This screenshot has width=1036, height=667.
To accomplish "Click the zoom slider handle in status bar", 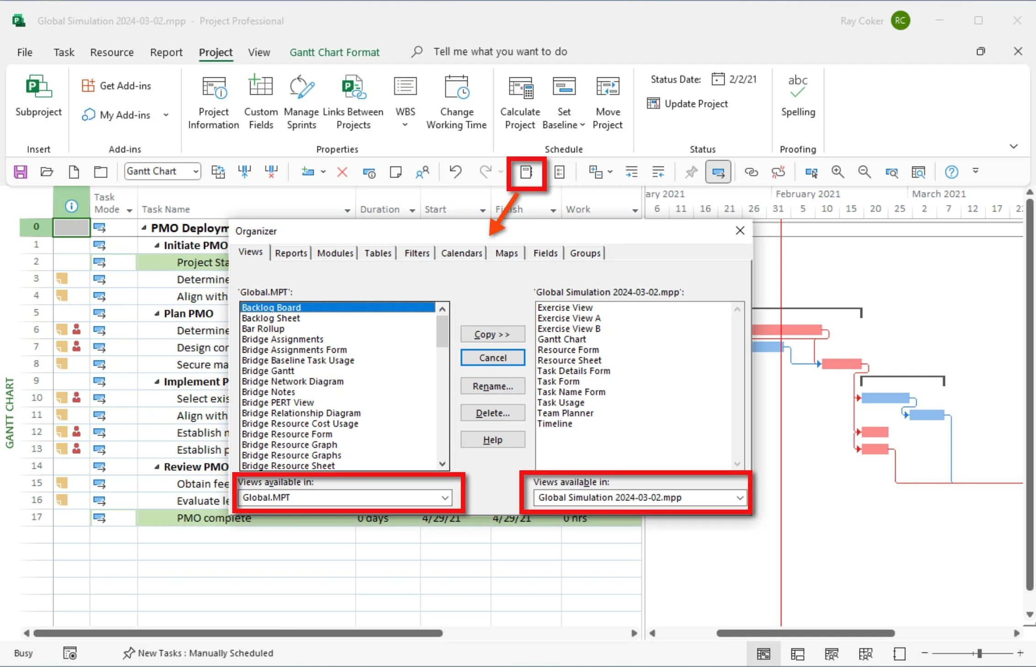I will 979,653.
